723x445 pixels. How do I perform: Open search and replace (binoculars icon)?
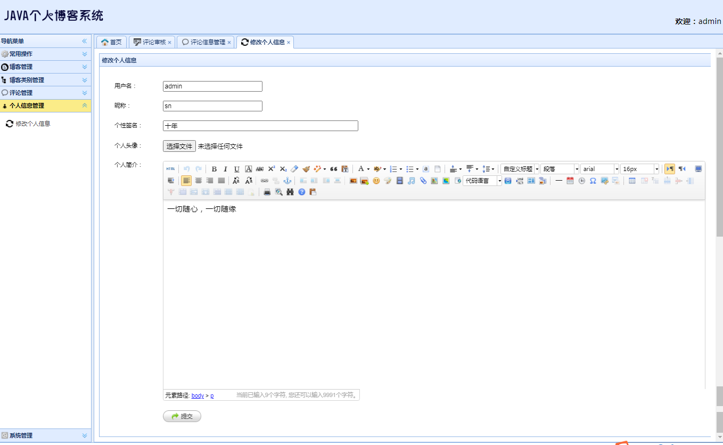click(290, 192)
